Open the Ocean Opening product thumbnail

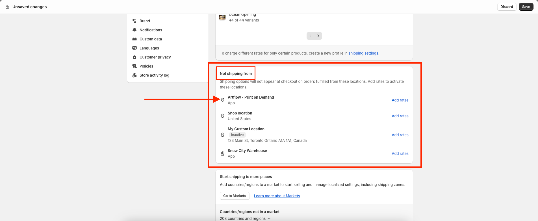(222, 17)
